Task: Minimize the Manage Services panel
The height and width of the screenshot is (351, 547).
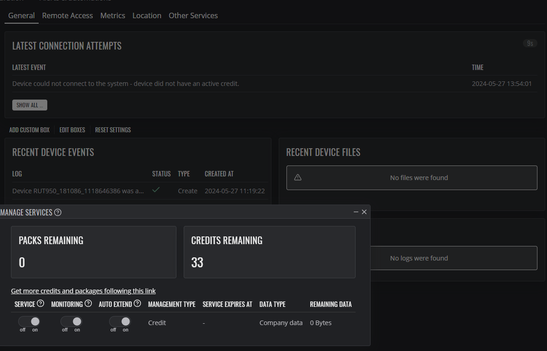Action: pos(356,212)
